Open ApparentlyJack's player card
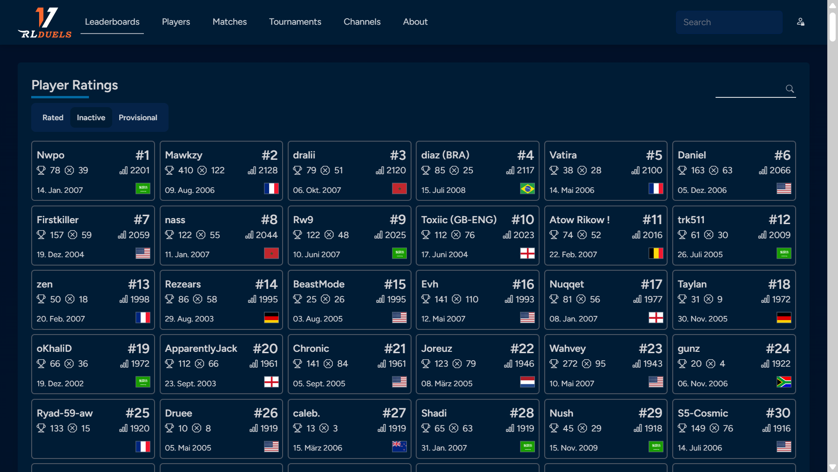Viewport: 838px width, 472px height. pos(201,349)
